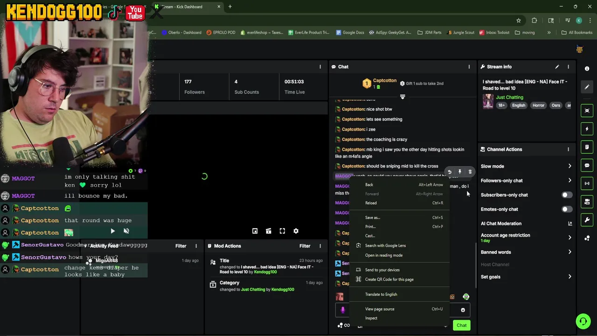Toggle the mod actions note sidebar icon
Viewport: 597px width, 336px height.
pyautogui.click(x=587, y=147)
